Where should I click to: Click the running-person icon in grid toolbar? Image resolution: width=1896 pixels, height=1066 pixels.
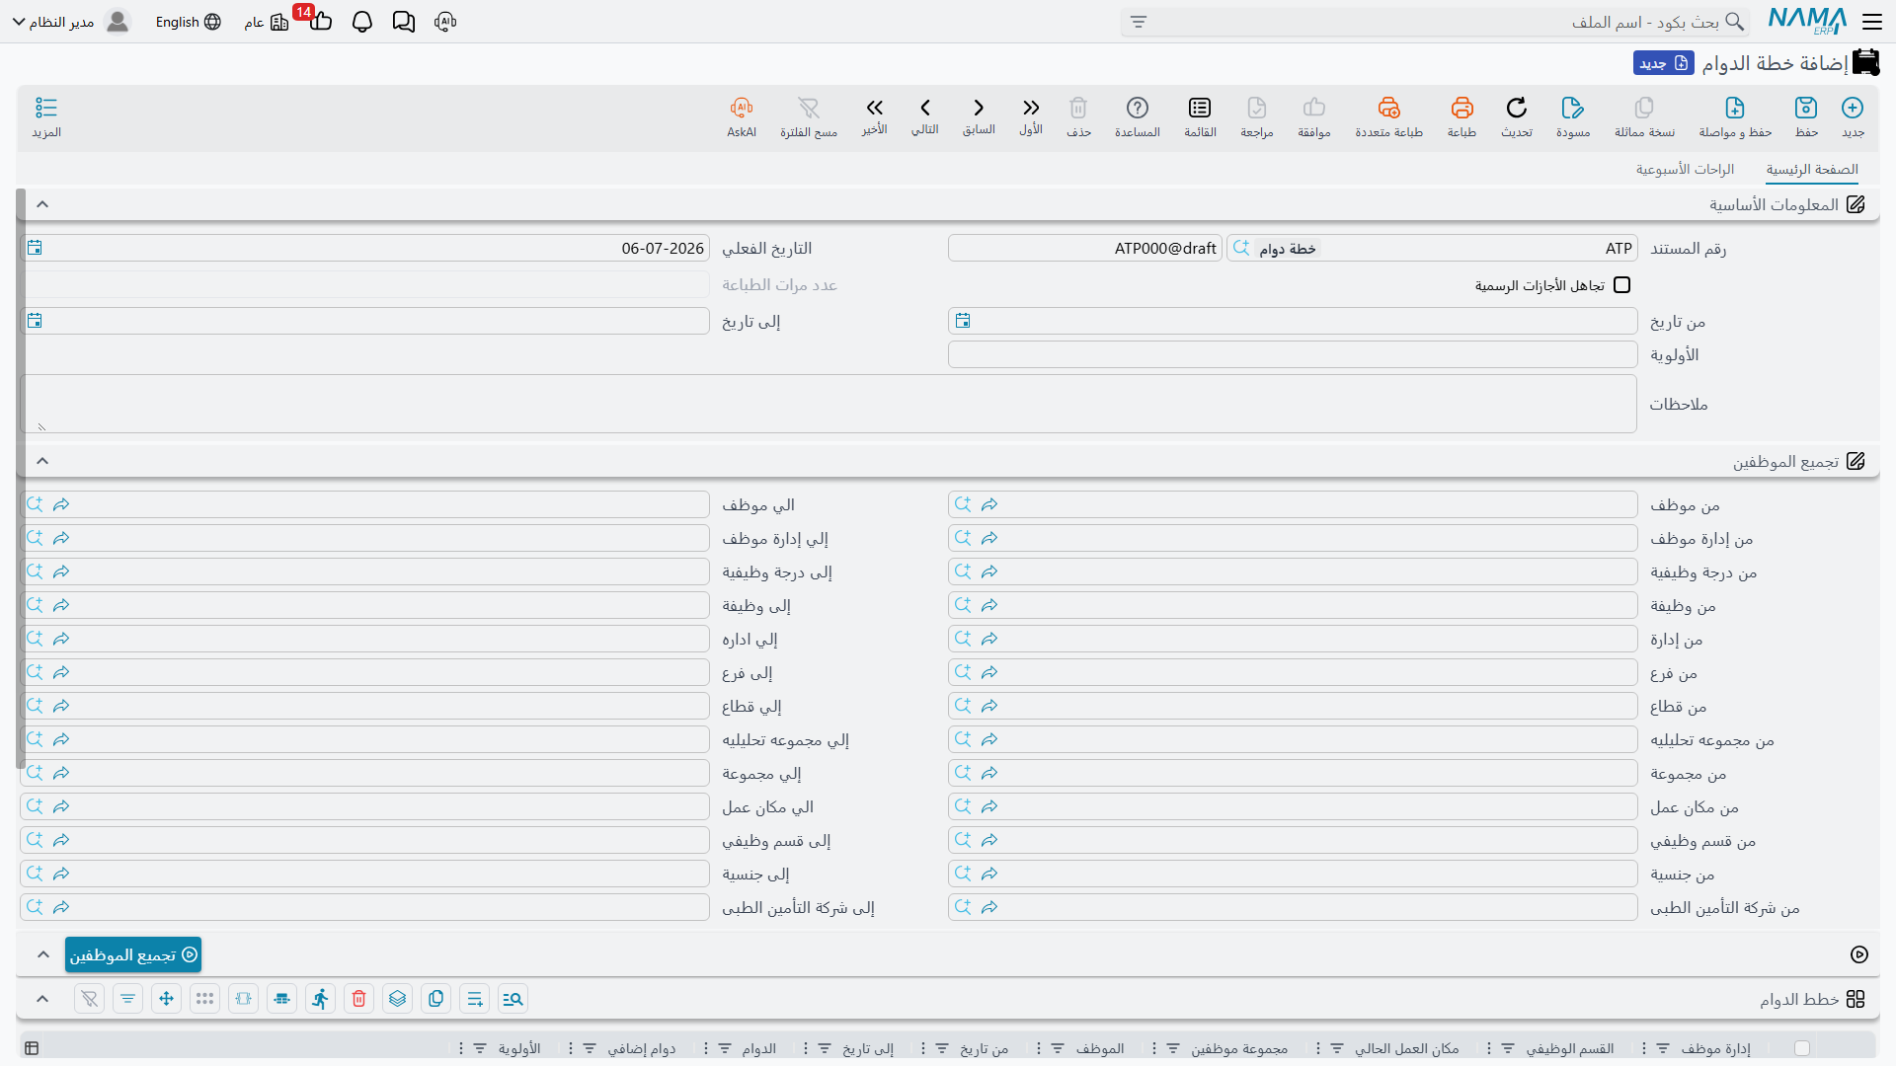tap(320, 999)
